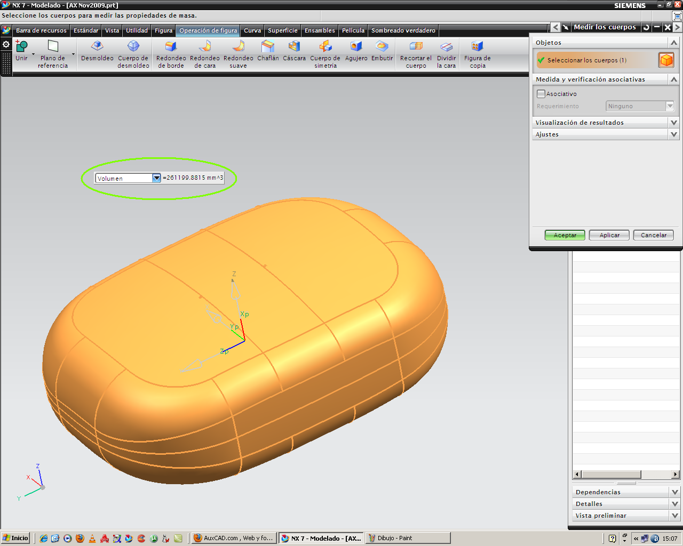Expand the Vista preliminar panel

click(674, 516)
